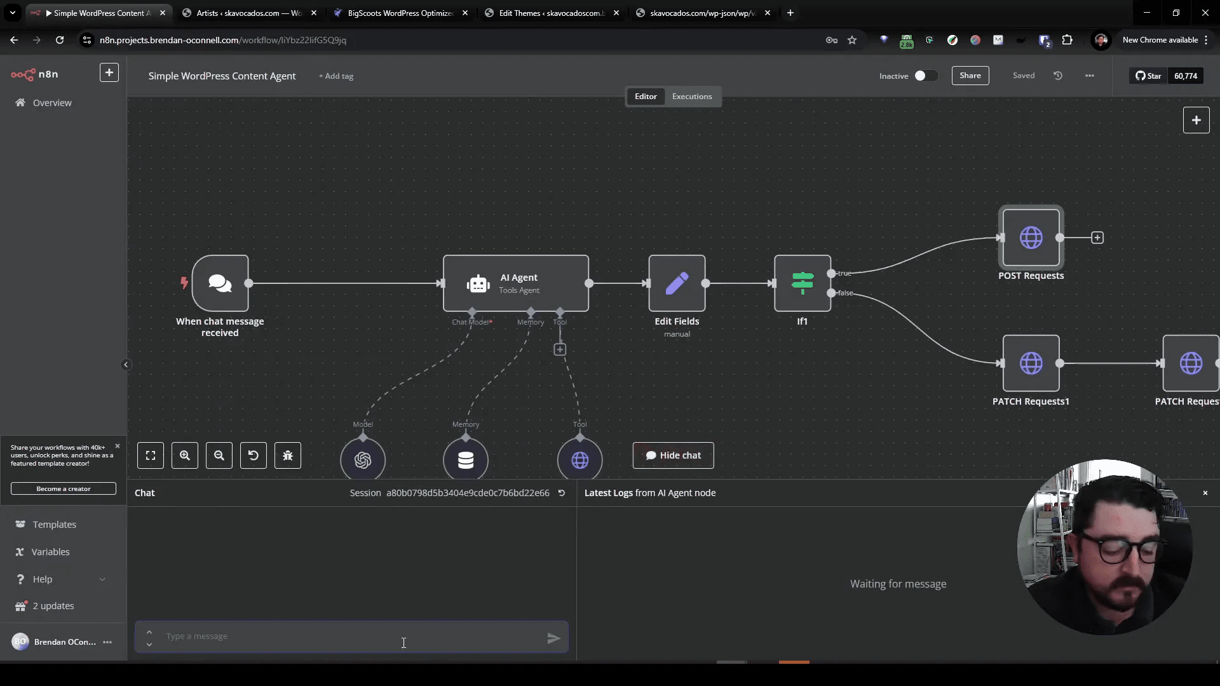Select the Edit Fields node

click(x=677, y=283)
